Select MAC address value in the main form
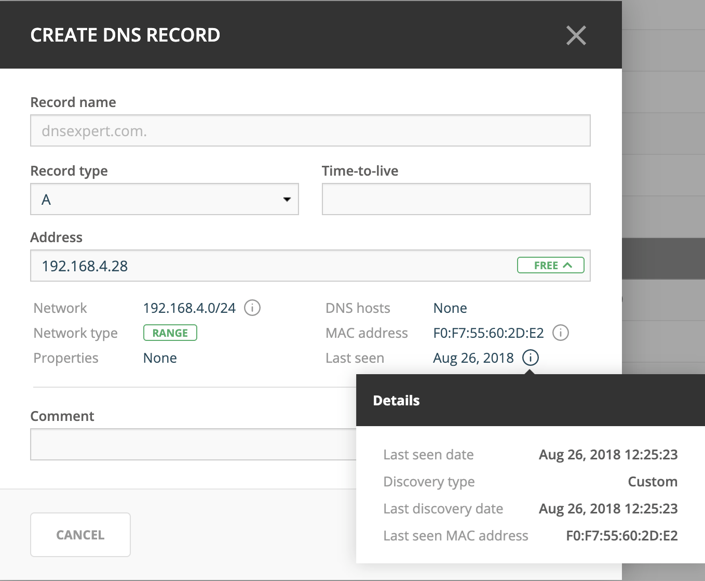 489,333
